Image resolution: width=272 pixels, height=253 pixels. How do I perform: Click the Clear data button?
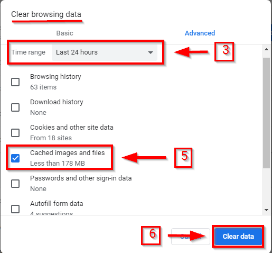click(x=238, y=237)
